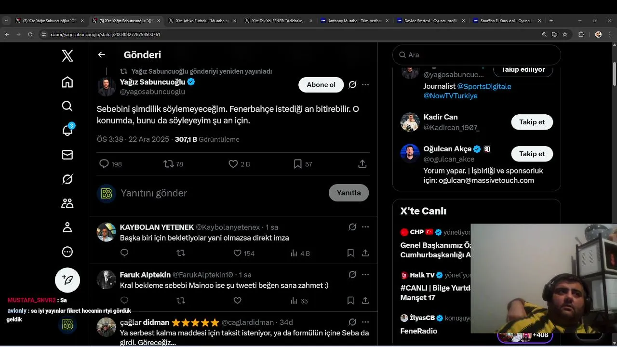Open Communities people icon
The image size is (617, 347).
(x=67, y=203)
